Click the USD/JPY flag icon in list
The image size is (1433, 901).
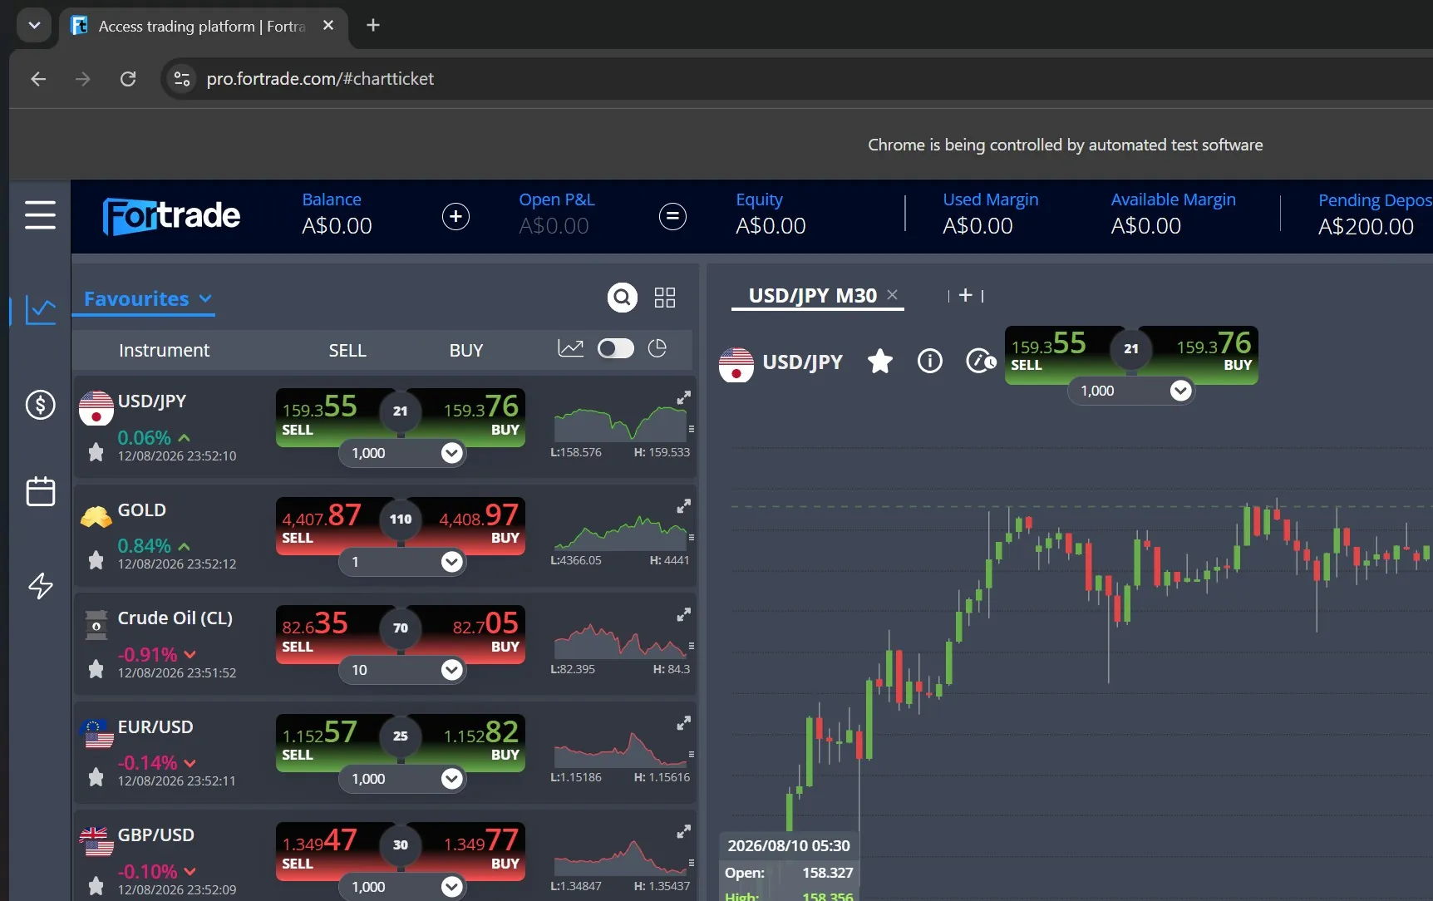96,408
